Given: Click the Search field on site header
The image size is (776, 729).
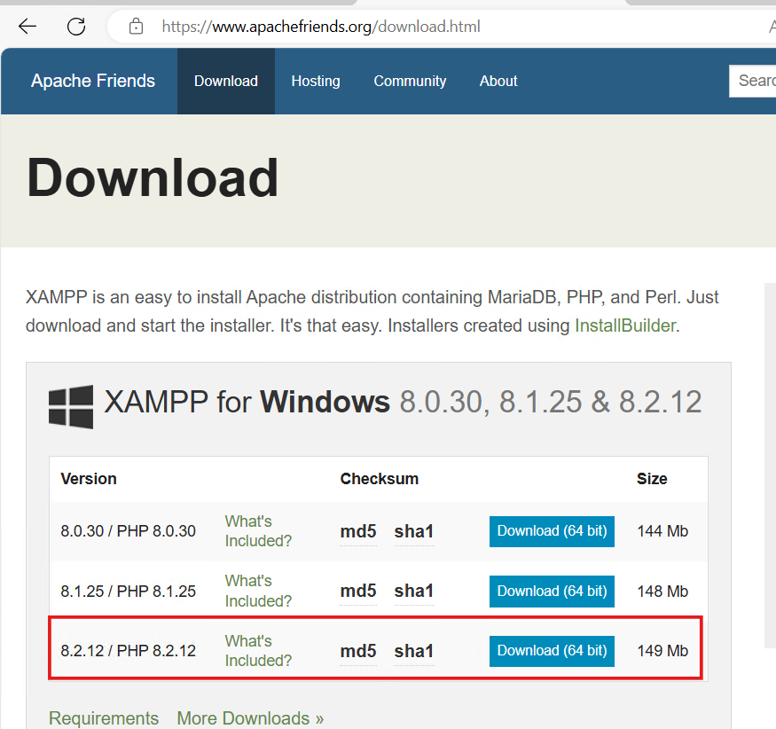Looking at the screenshot, I should pos(752,81).
